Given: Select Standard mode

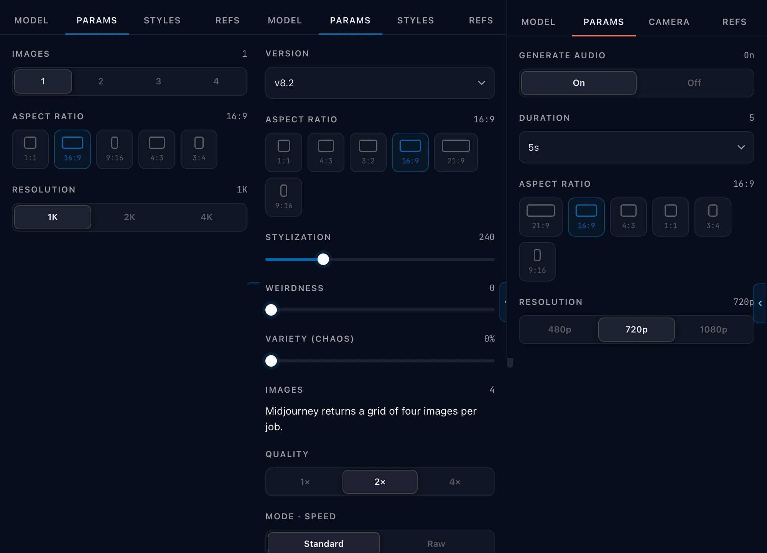Looking at the screenshot, I should click(324, 544).
